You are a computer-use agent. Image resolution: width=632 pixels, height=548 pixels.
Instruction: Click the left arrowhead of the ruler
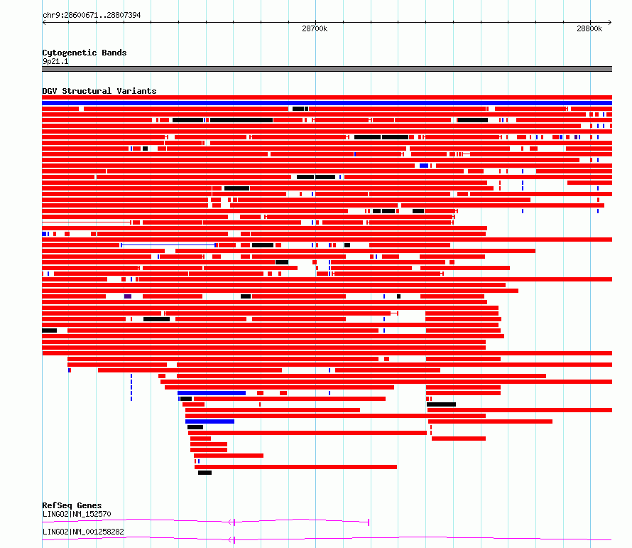click(x=44, y=23)
